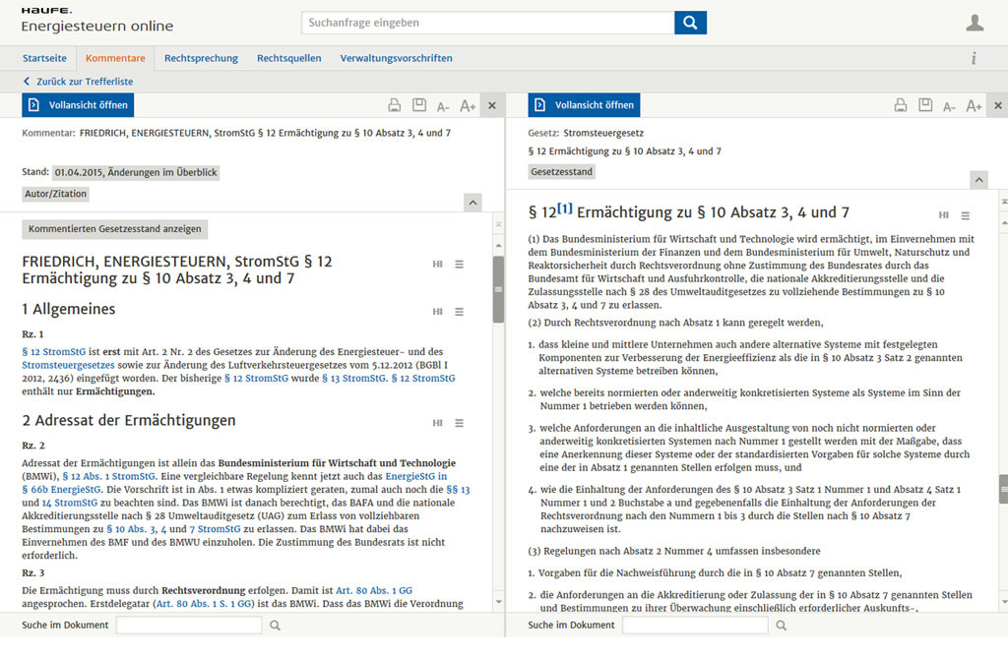Screen dimensions: 1008x659
Task: Increase font size in right panel
Action: click(974, 106)
